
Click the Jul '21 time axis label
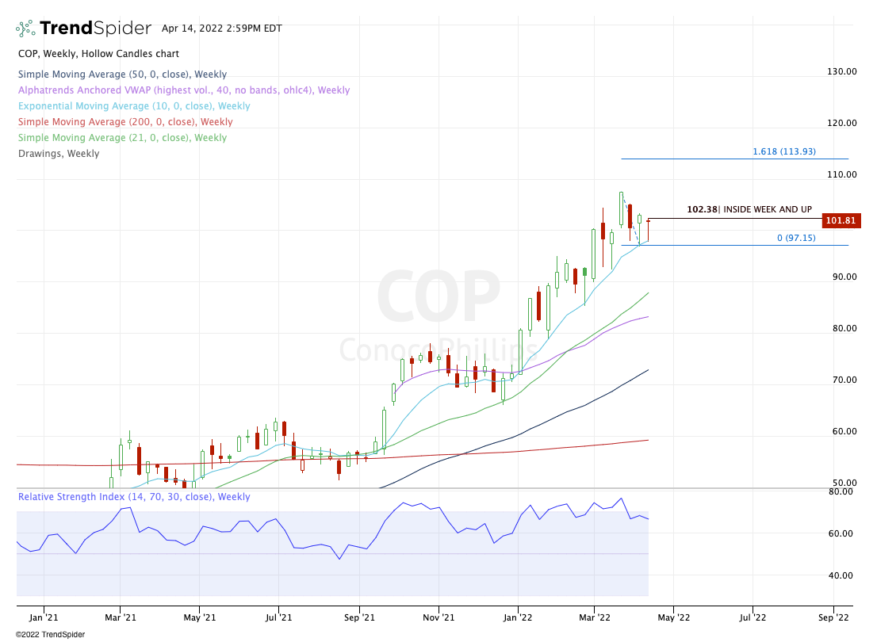[278, 618]
